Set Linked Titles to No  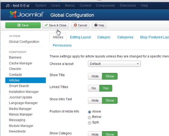click(94, 88)
